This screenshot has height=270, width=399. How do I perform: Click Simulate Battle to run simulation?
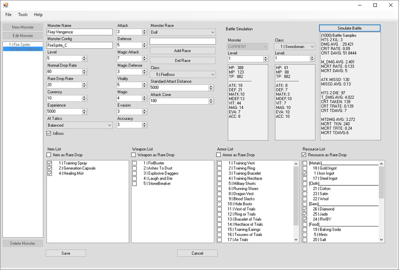pos(350,28)
